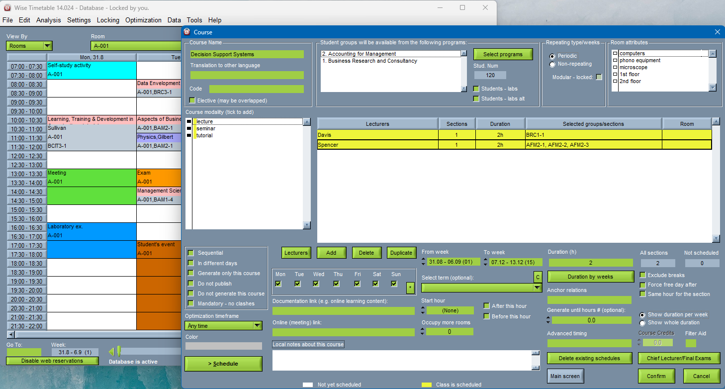Screen dimensions: 725x389
Task: Click the asterisk button beside the weekday checkboxes
Action: point(410,288)
